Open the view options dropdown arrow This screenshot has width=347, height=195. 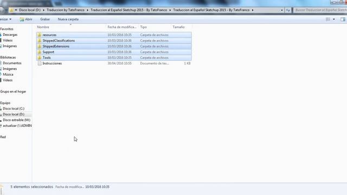[x=334, y=19]
